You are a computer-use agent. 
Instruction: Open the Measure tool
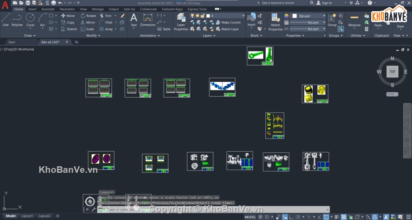tap(354, 20)
